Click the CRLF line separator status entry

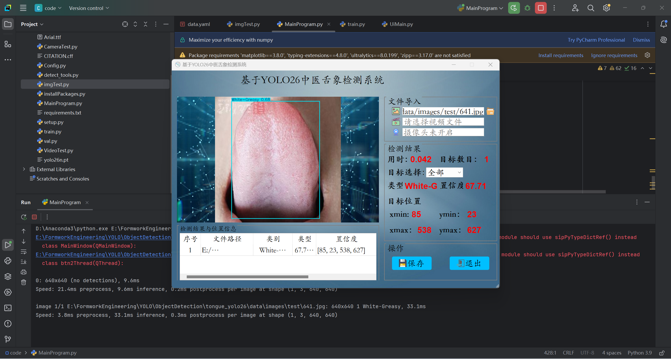click(x=568, y=353)
